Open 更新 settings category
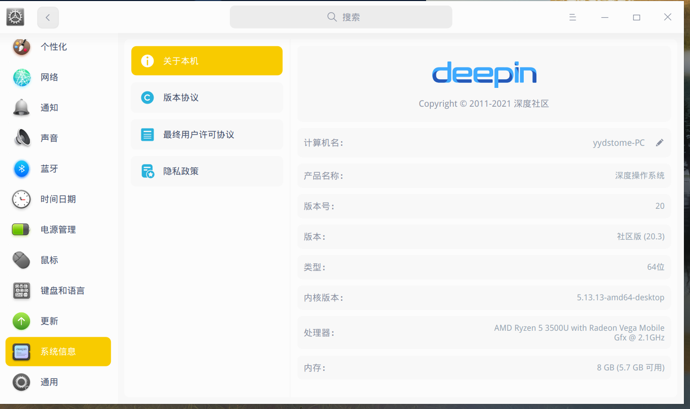This screenshot has height=409, width=690. pyautogui.click(x=58, y=321)
